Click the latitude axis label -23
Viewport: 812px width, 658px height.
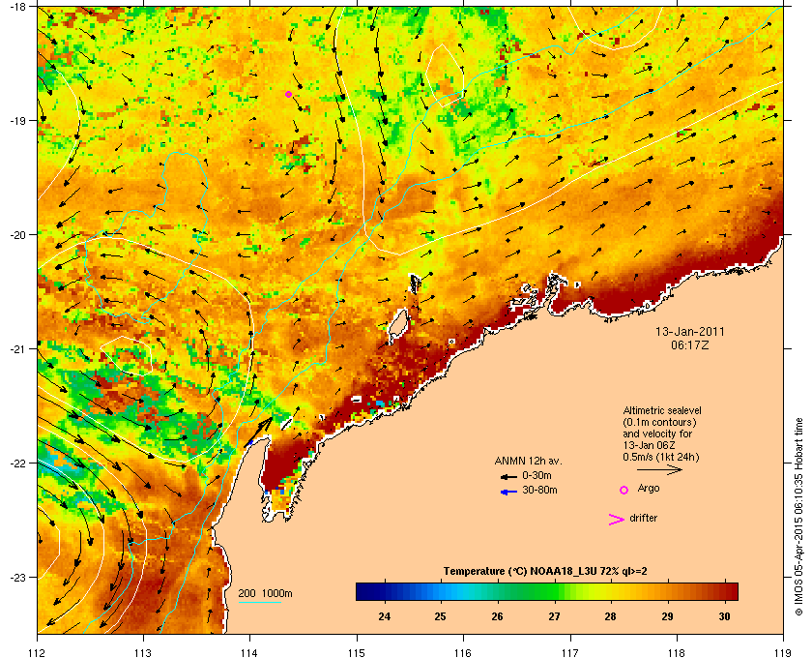[18, 577]
